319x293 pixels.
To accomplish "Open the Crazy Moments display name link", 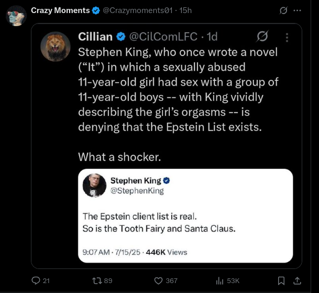I will (60, 10).
